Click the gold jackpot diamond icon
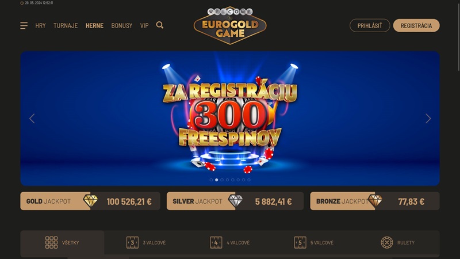The image size is (460, 259). 90,201
